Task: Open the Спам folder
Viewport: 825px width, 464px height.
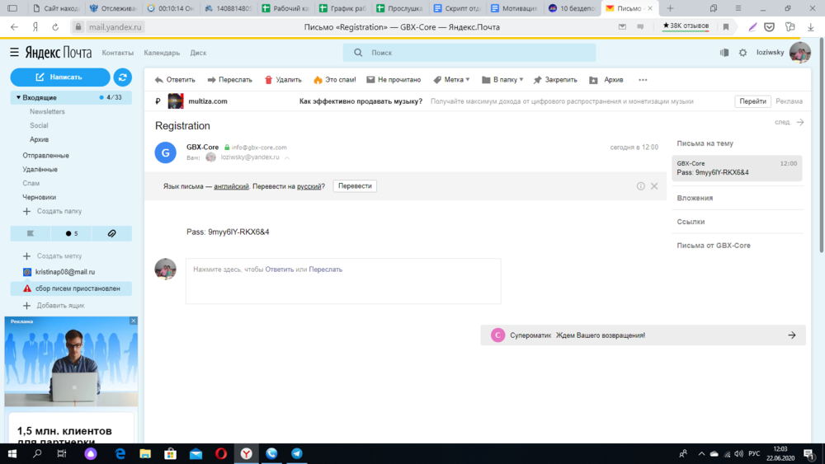Action: point(31,184)
